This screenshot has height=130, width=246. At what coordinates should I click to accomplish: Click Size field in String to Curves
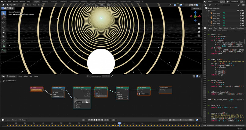coord(82,100)
